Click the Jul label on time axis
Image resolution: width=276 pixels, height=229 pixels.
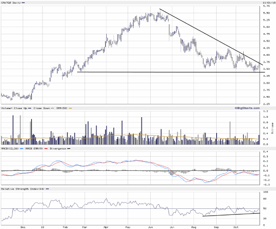172,227
